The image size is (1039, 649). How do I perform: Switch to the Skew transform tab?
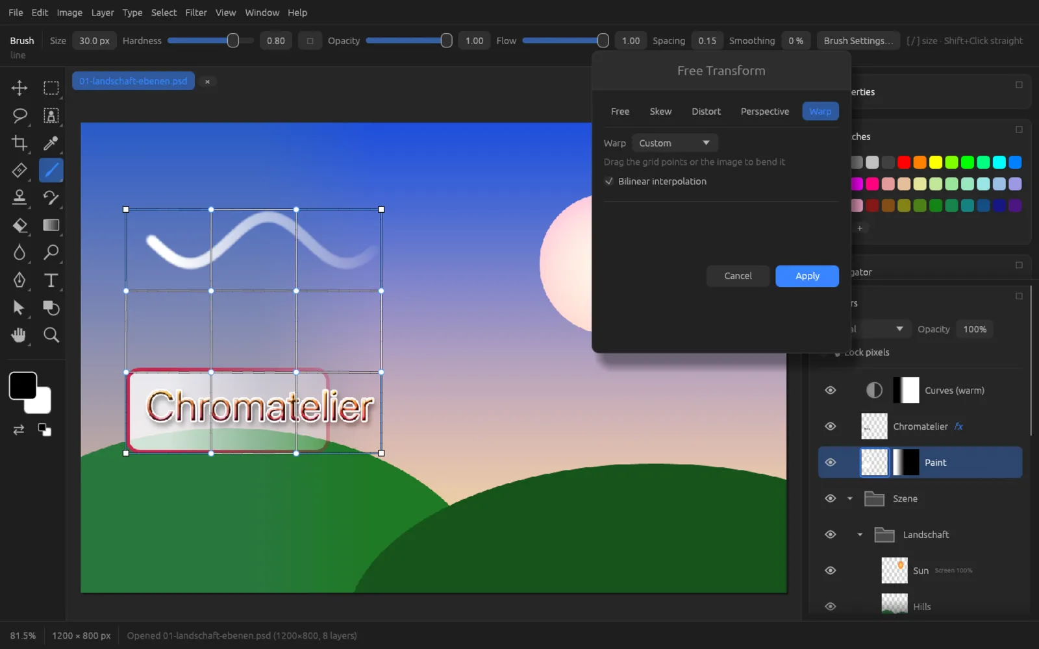(660, 111)
